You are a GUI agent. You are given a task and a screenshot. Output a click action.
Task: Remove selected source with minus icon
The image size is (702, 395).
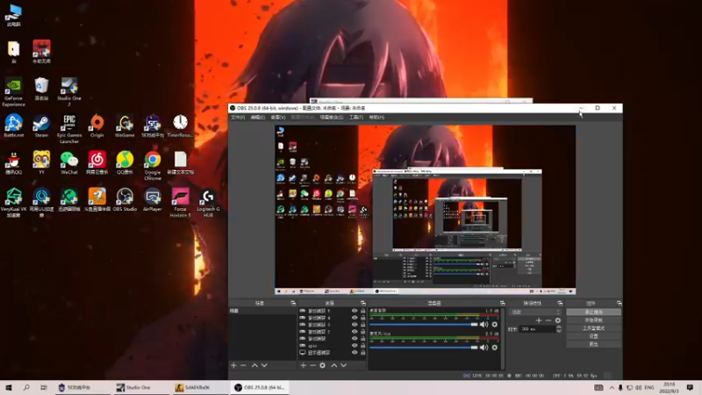[x=312, y=365]
